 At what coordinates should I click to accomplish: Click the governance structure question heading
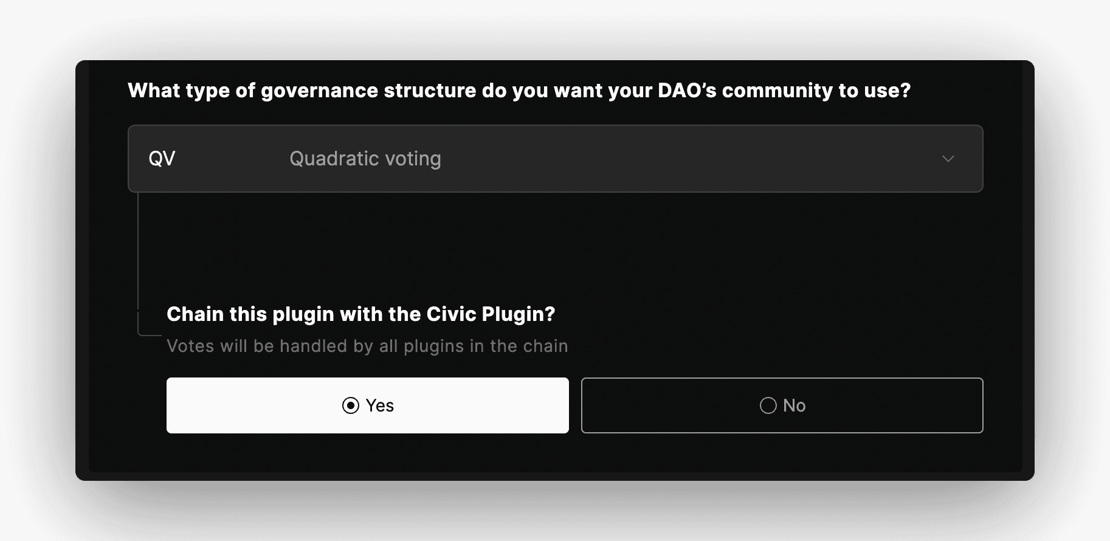coord(519,91)
